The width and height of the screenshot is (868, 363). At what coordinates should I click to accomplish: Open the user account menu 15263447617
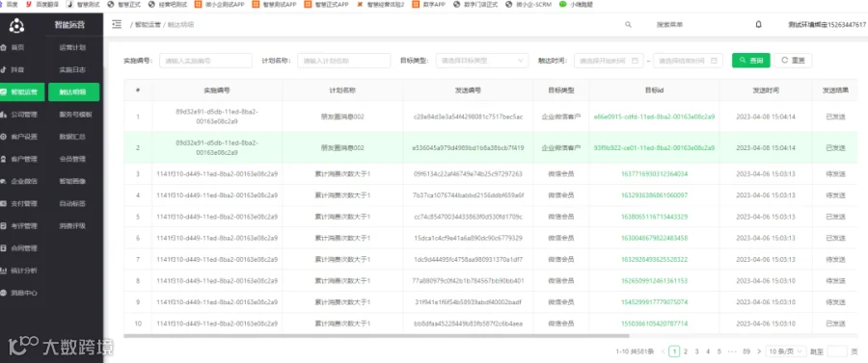pos(827,25)
